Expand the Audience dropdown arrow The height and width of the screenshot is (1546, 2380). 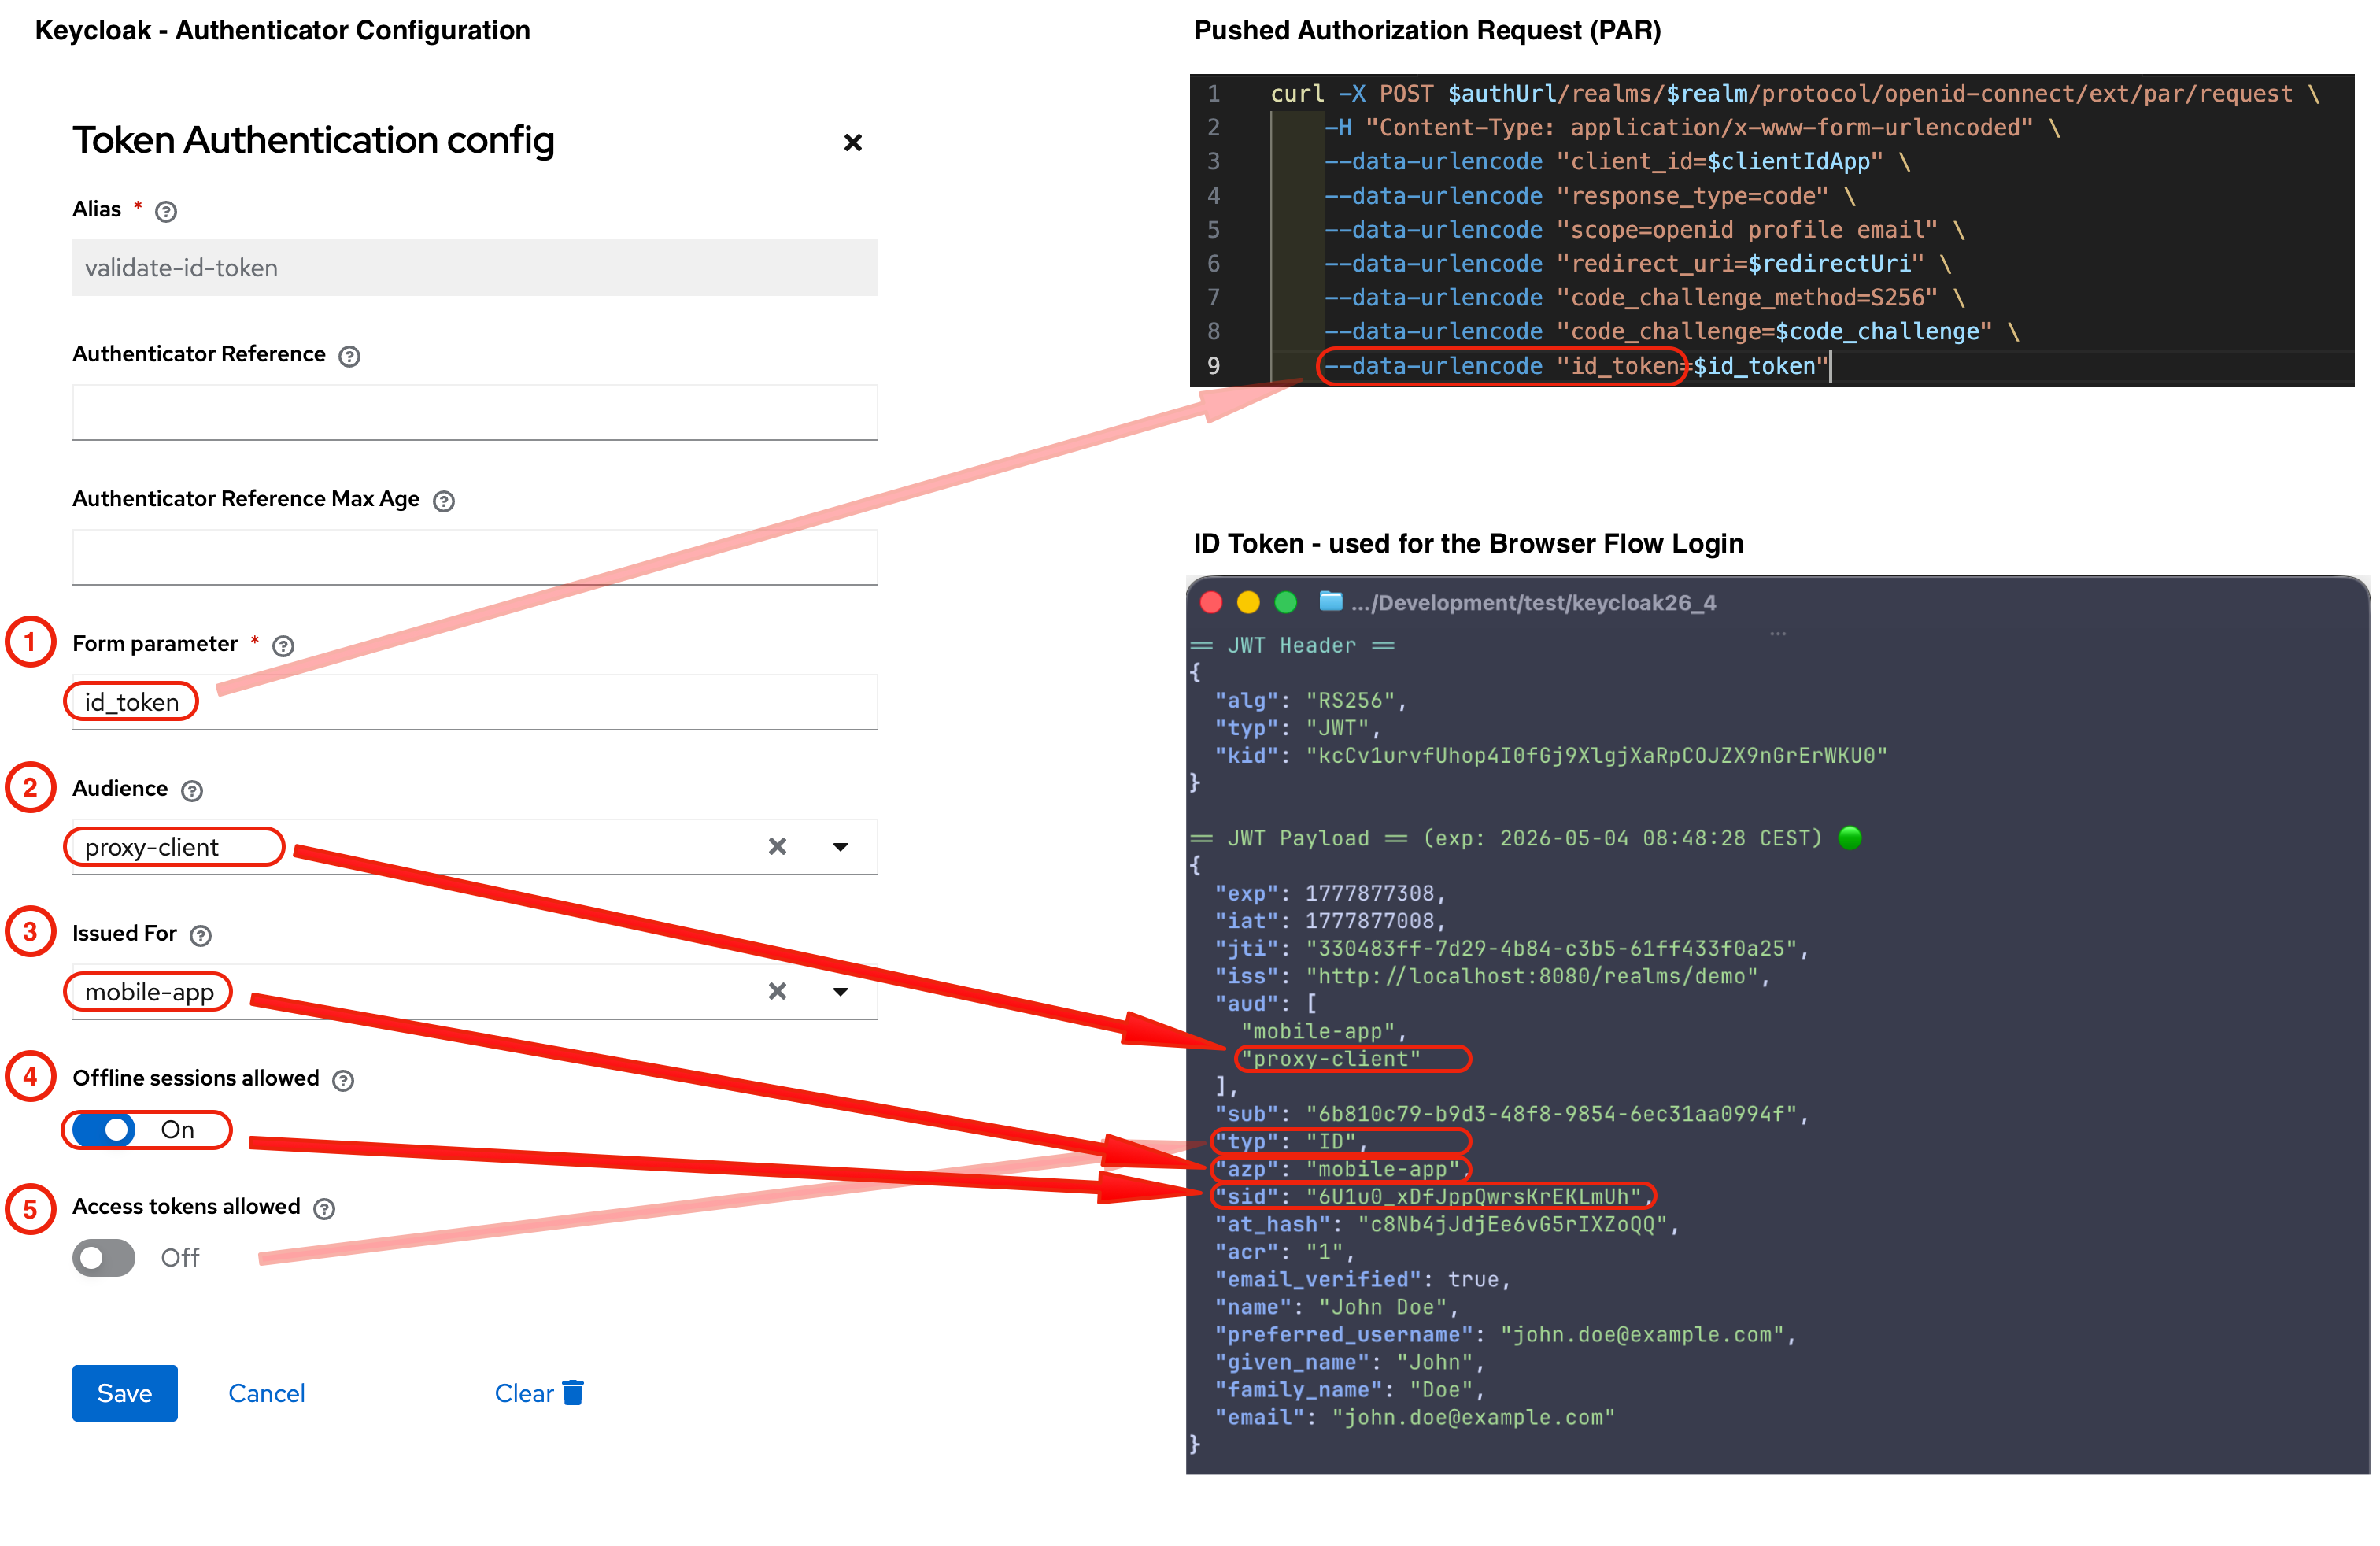pos(840,847)
